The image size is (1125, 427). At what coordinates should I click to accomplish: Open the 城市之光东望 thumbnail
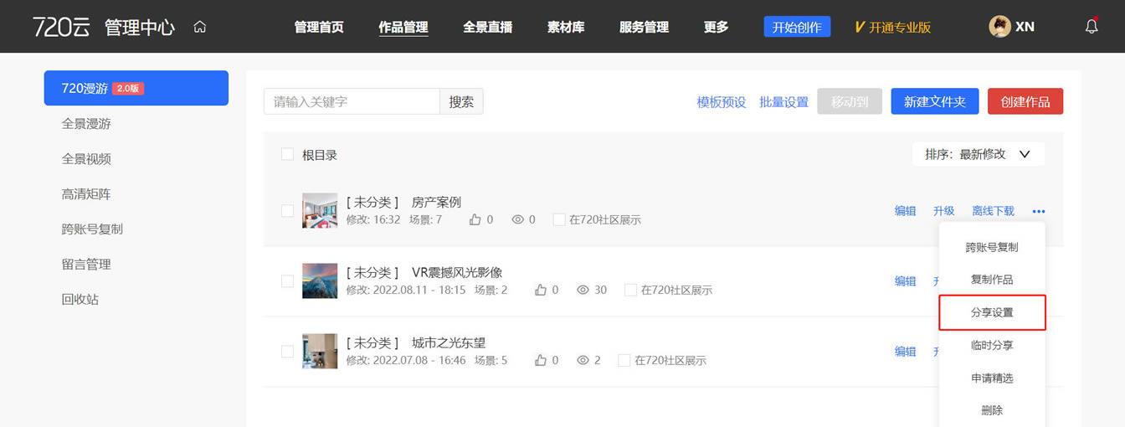pyautogui.click(x=320, y=352)
